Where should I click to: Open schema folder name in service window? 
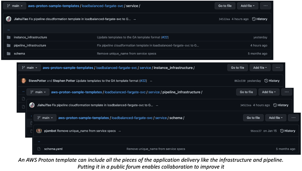point(19,53)
